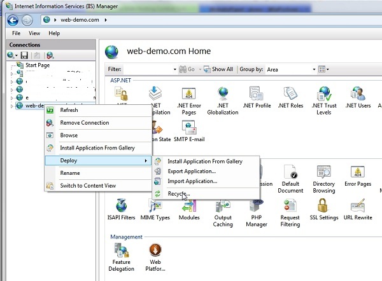Open the view mode dropdown button
The image size is (382, 281).
(324, 69)
